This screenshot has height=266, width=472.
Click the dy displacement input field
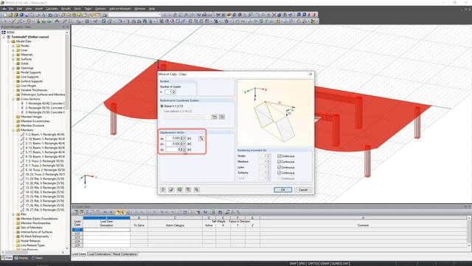point(174,144)
